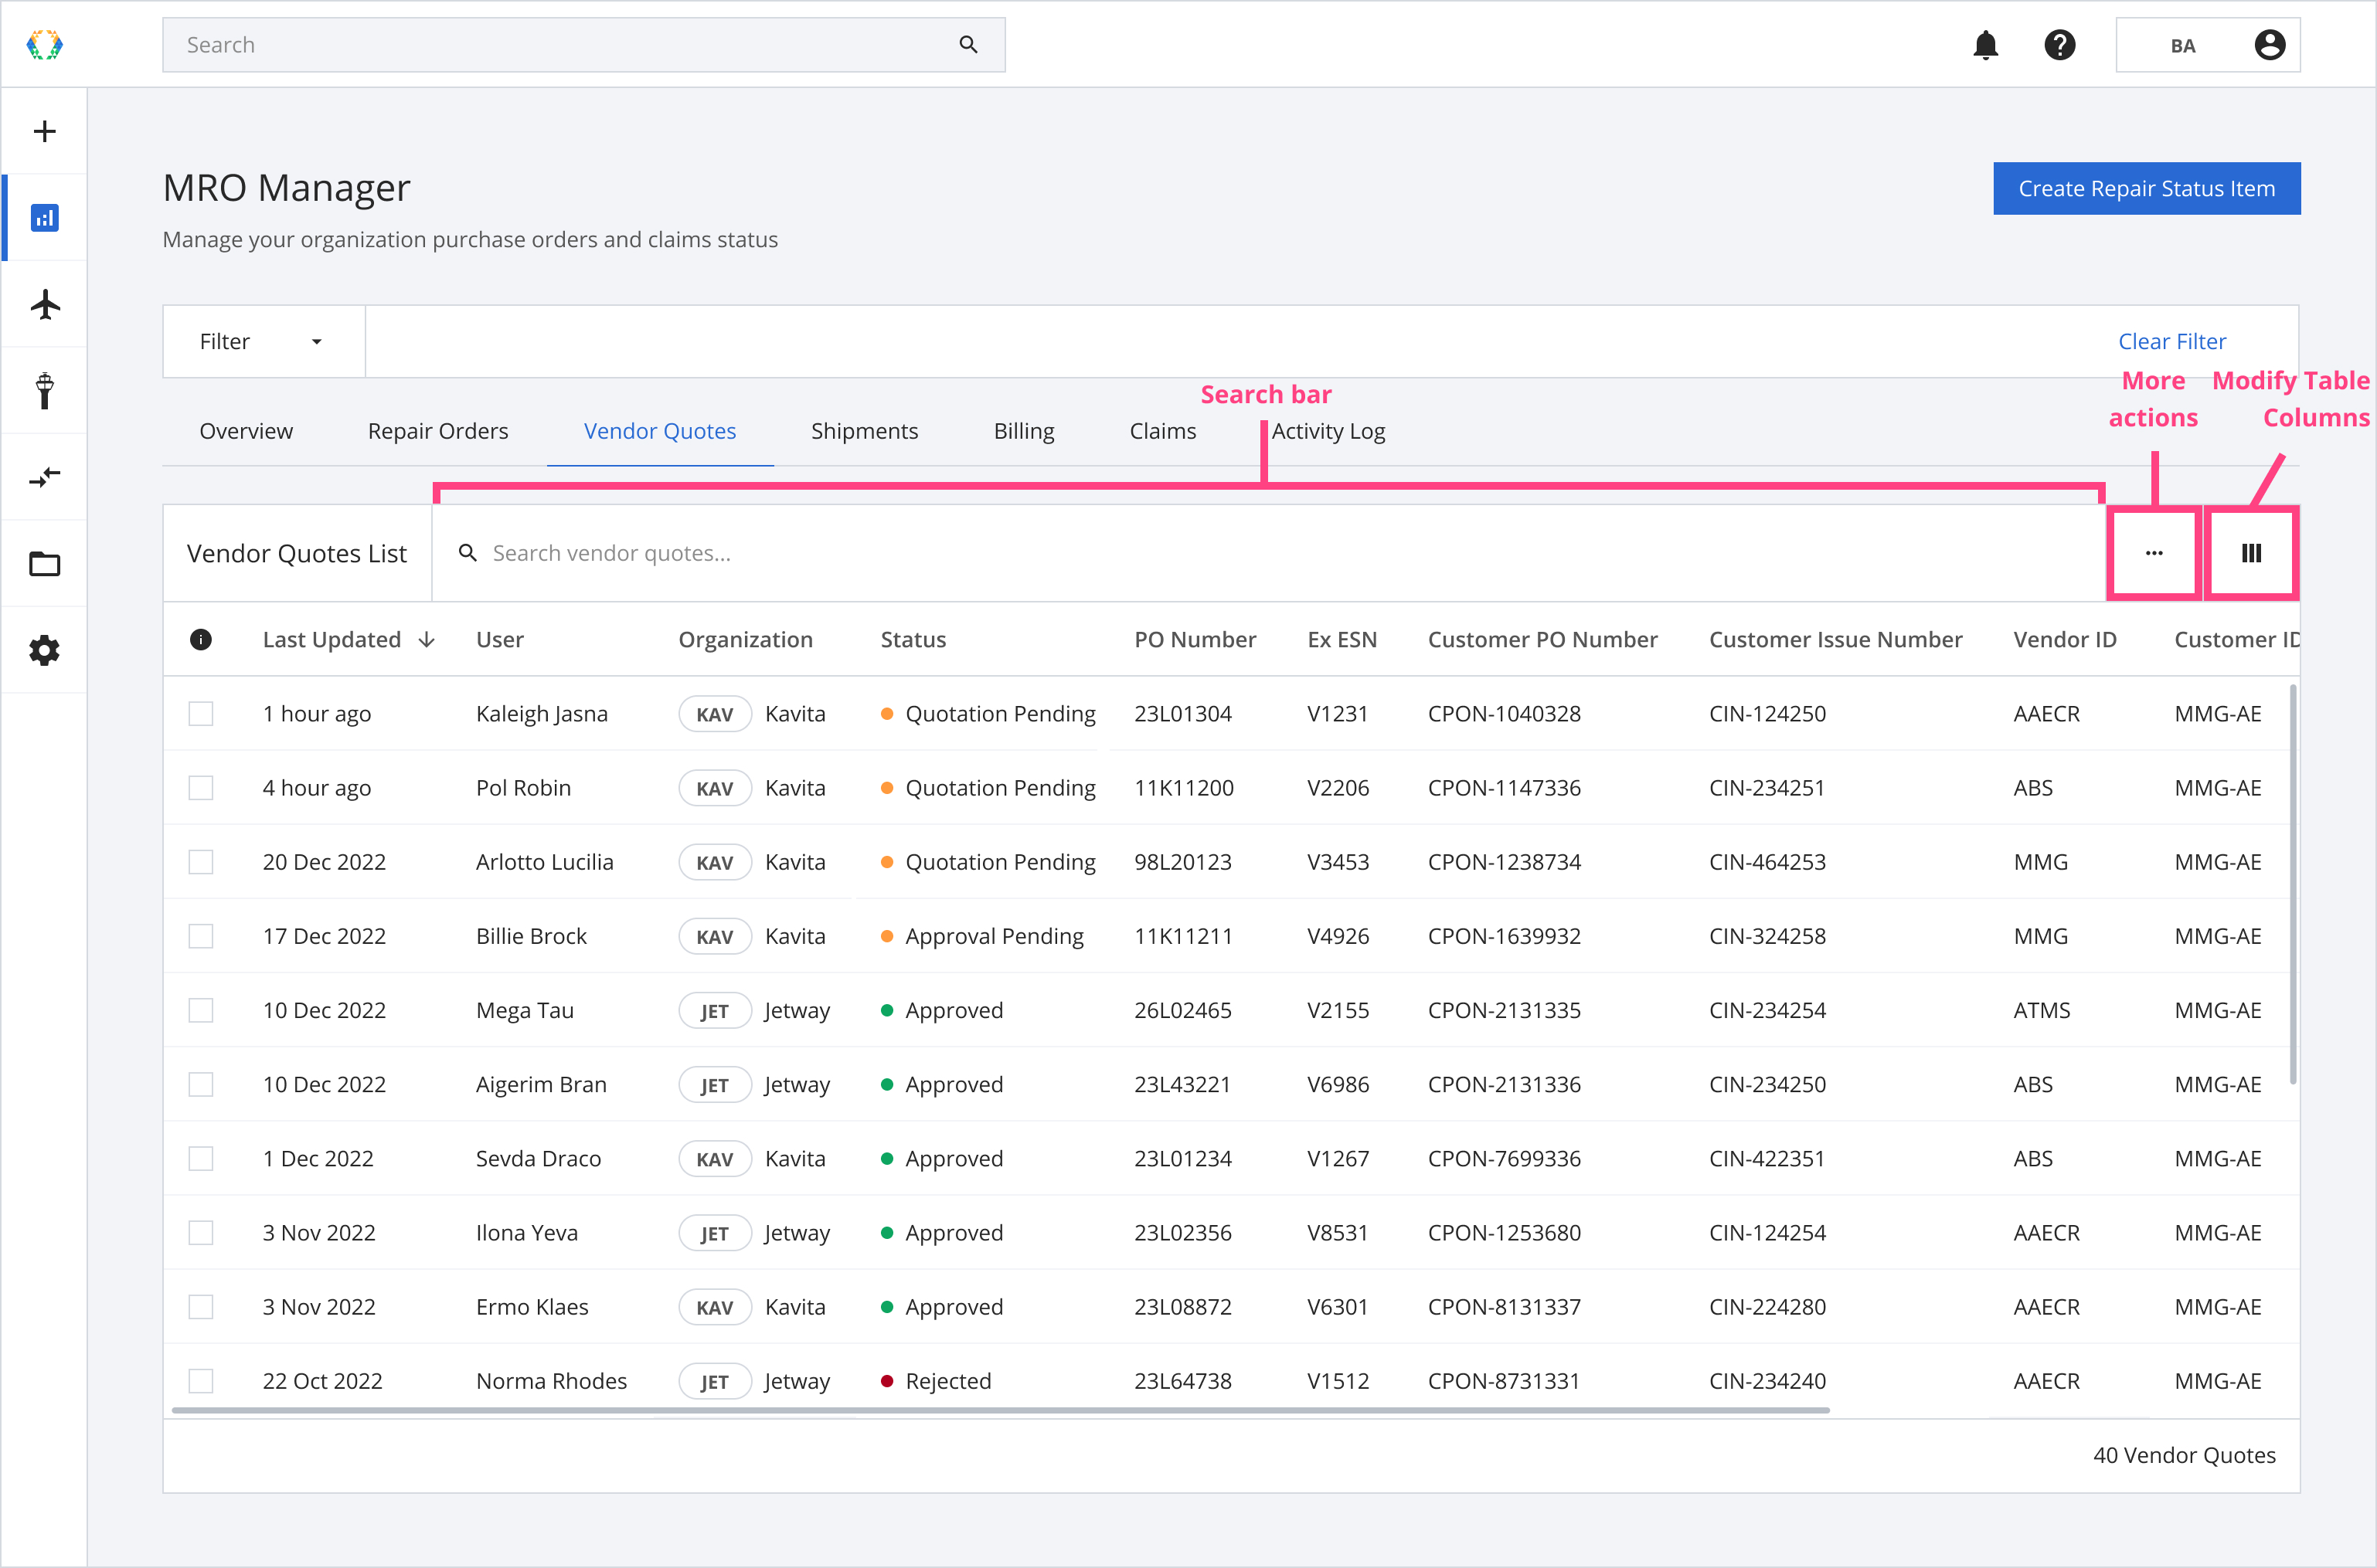Screen dimensions: 2377x1568
Task: Click user name Sevda Draco
Action: pos(539,1159)
